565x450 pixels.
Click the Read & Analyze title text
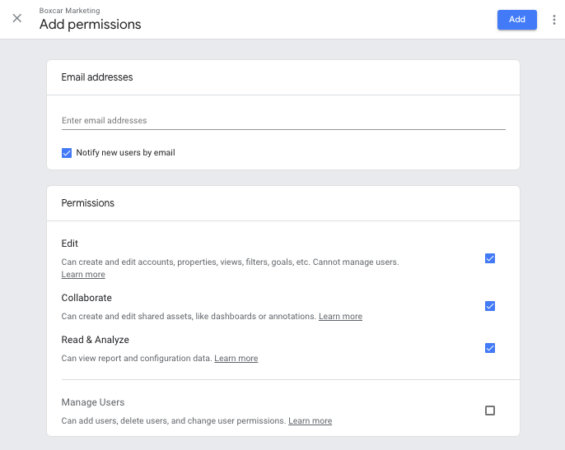[x=95, y=340]
